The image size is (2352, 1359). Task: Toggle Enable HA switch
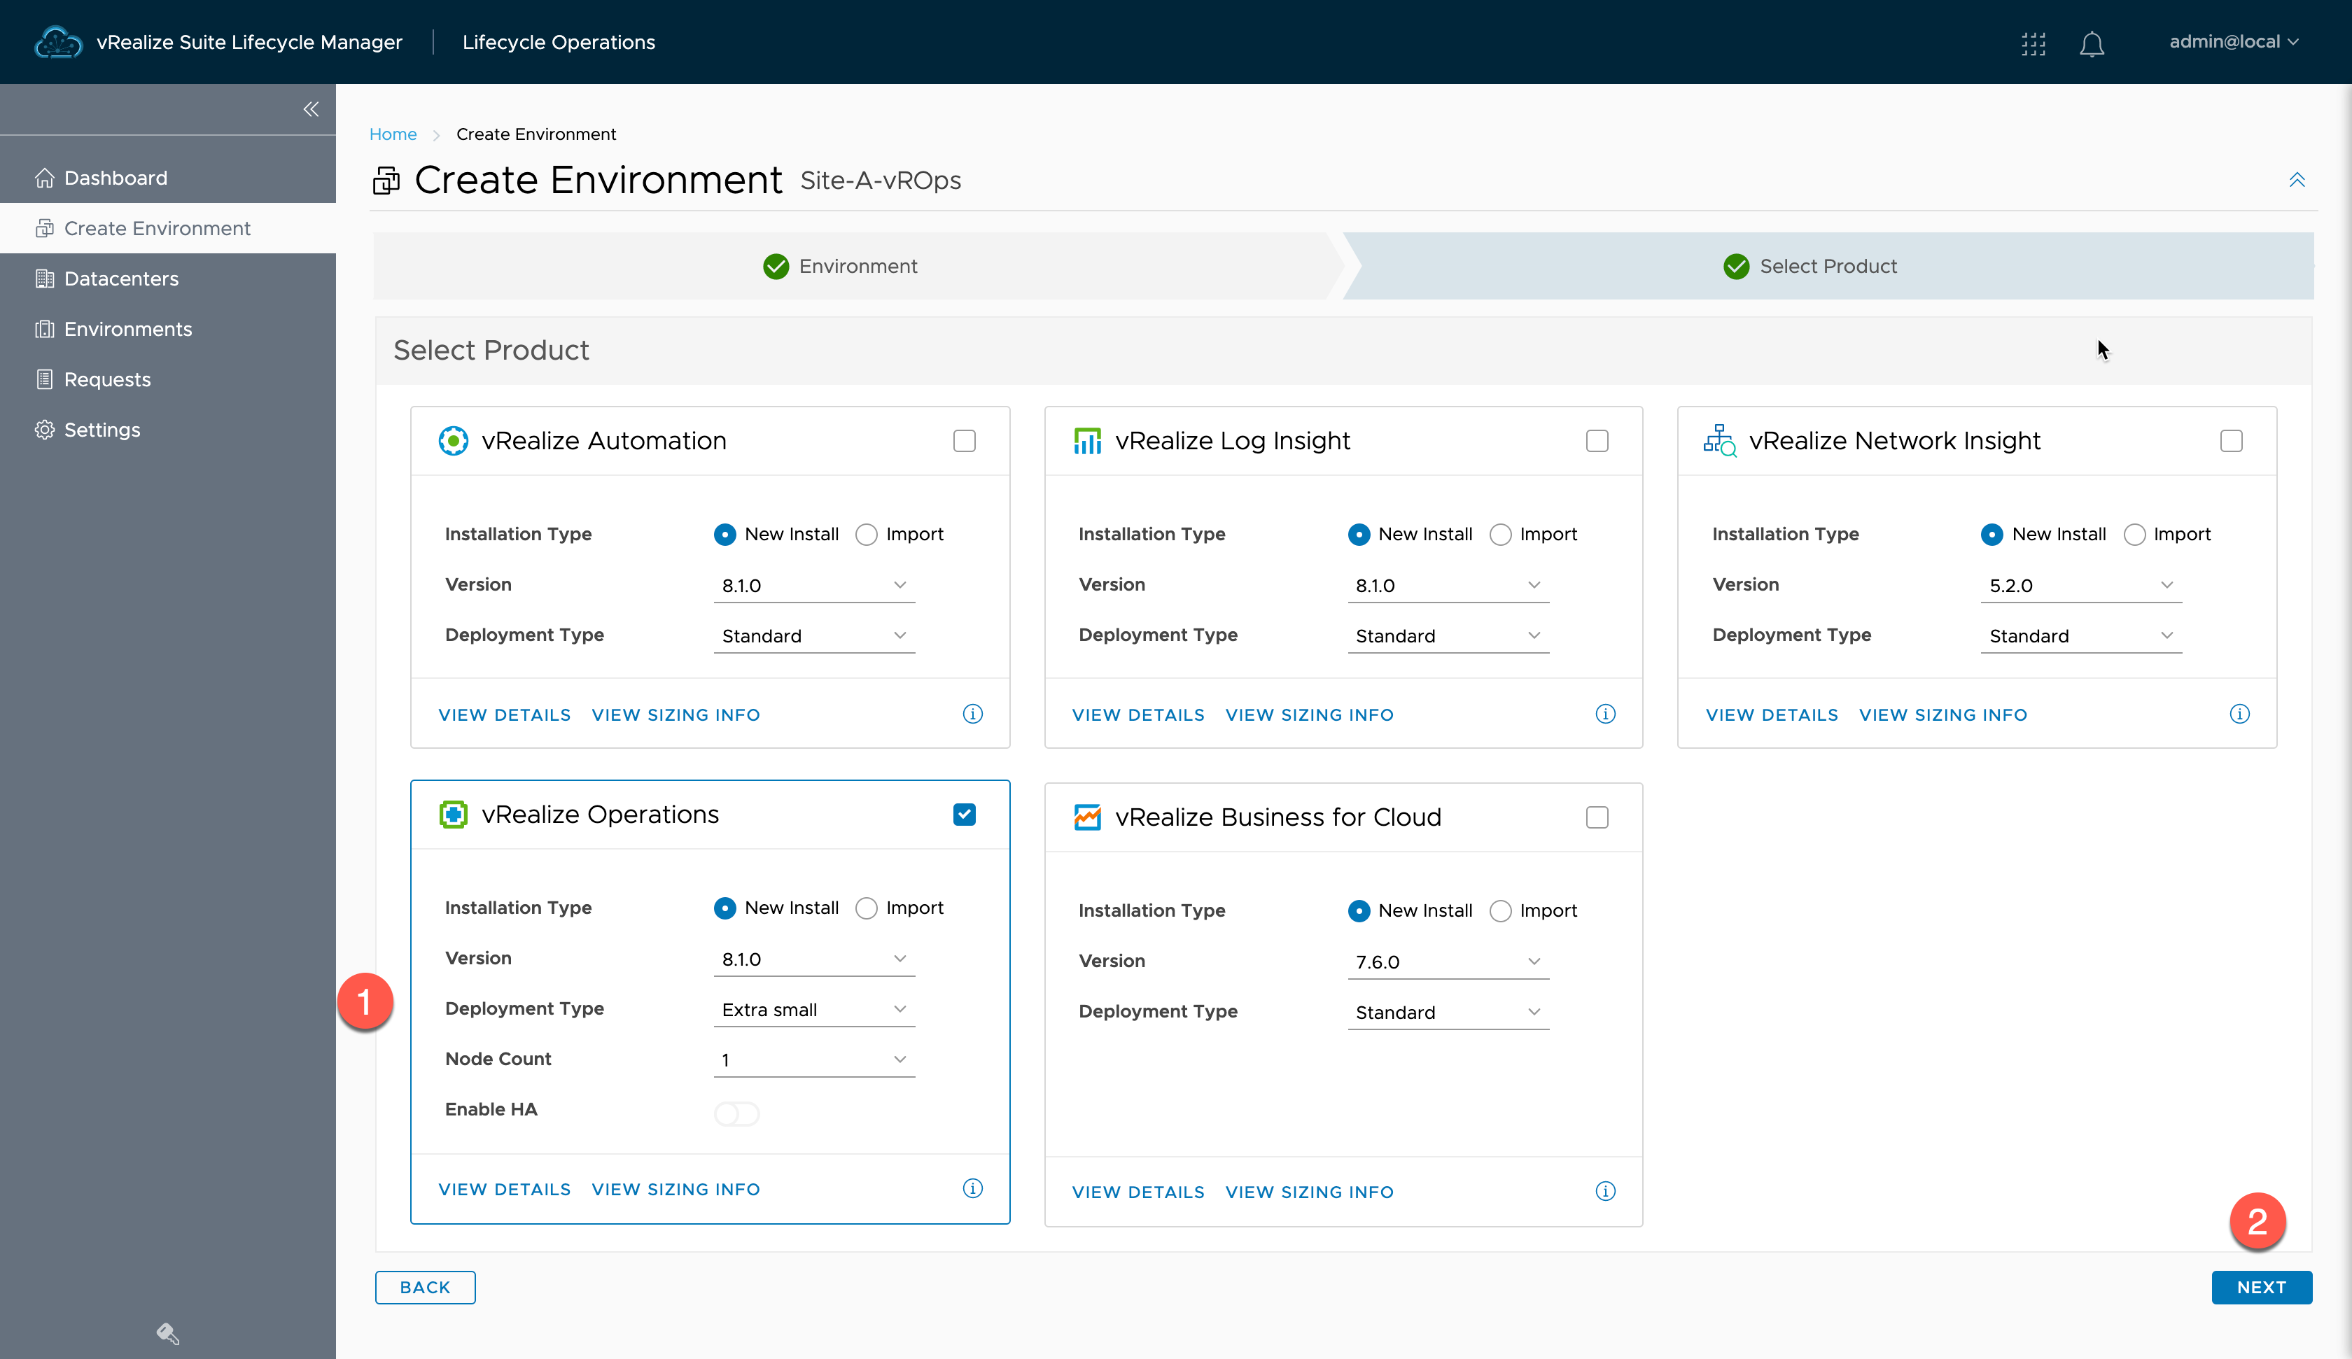736,1113
